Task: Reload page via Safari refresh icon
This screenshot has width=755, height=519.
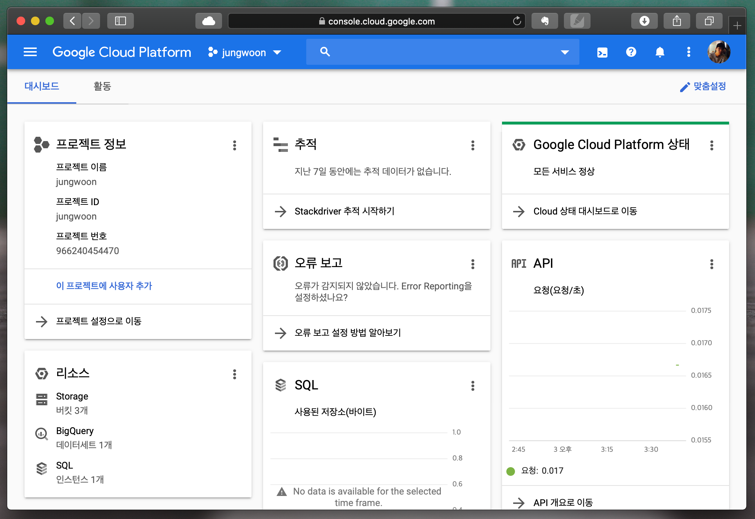Action: pos(517,21)
